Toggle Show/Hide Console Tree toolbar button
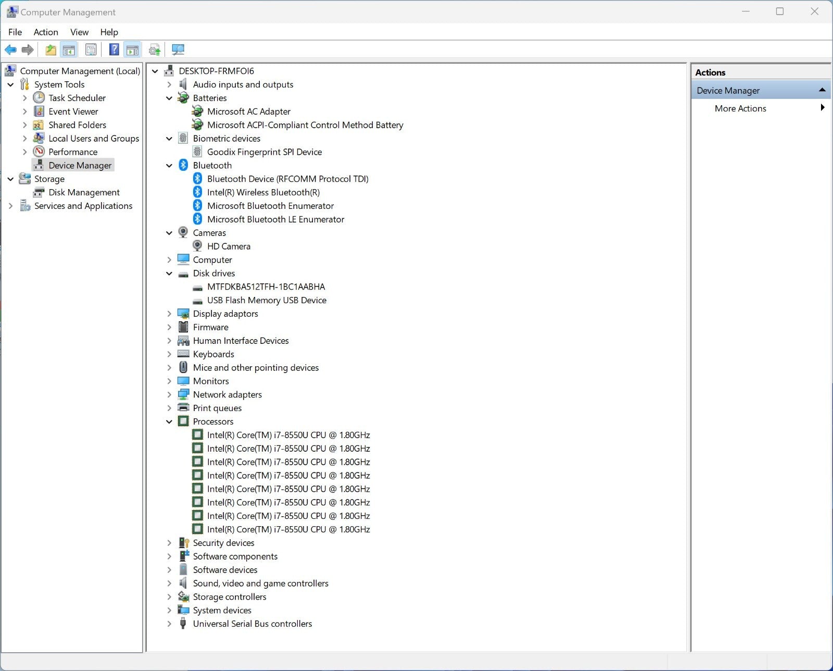Screen dimensions: 833x671 (69, 50)
